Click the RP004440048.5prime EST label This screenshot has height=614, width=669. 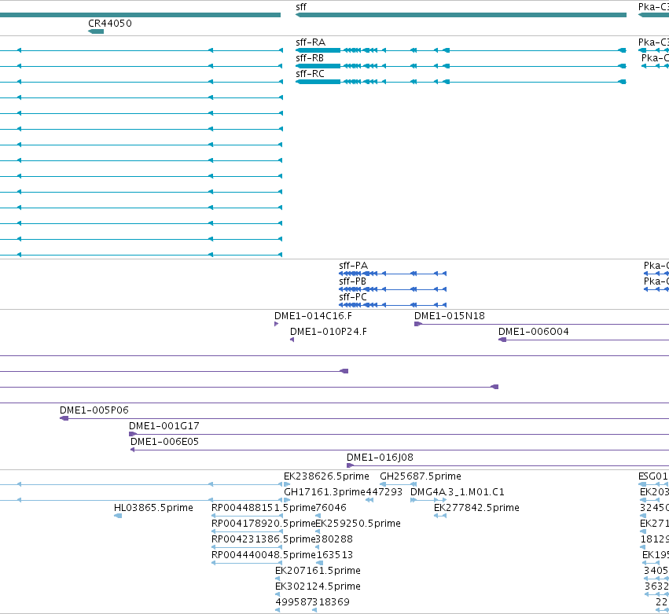click(x=263, y=555)
